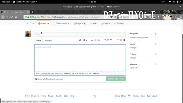
Task: Show more toolbar tools chevron
Action: (175, 17)
